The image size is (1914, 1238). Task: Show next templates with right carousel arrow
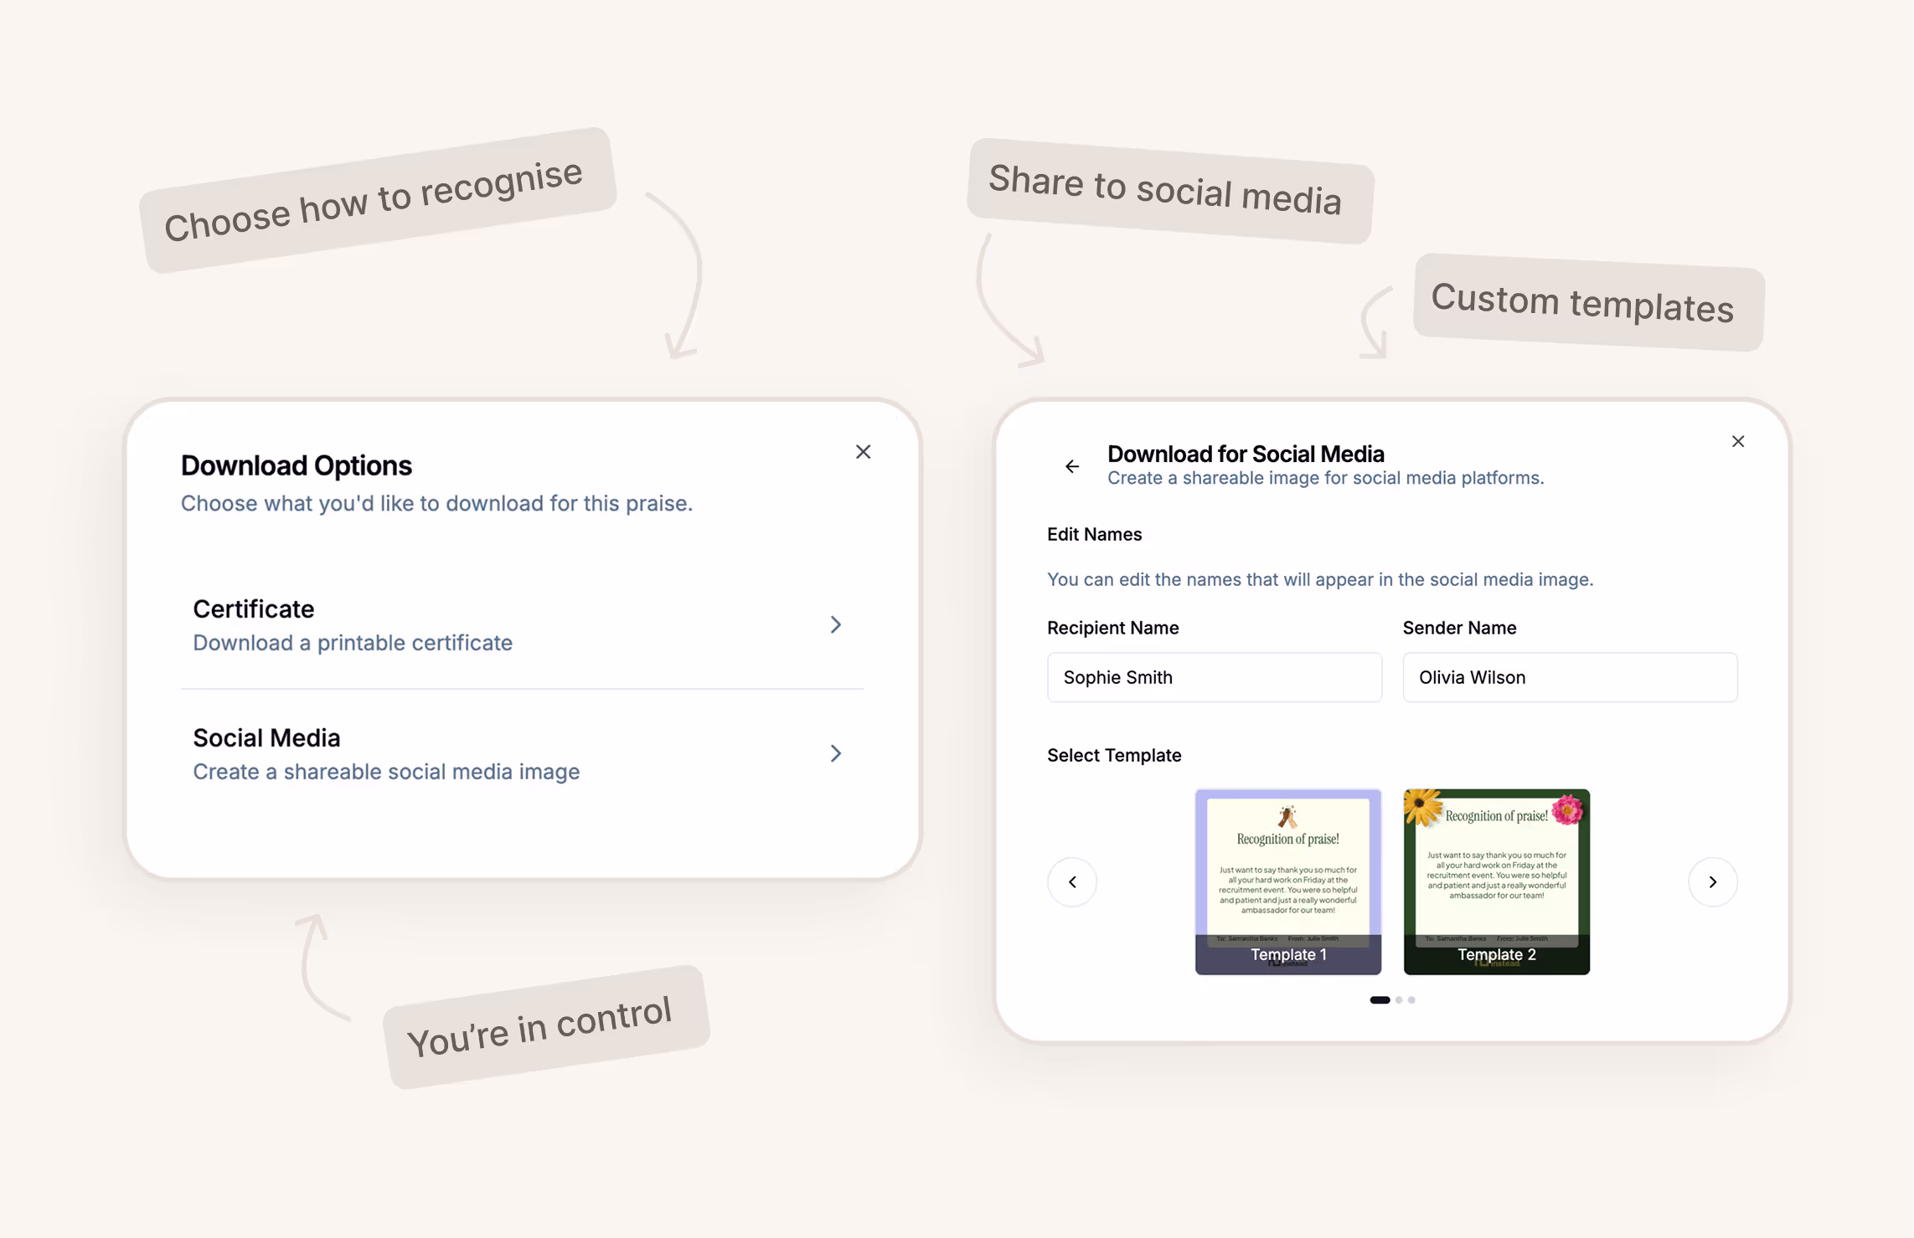coord(1713,881)
